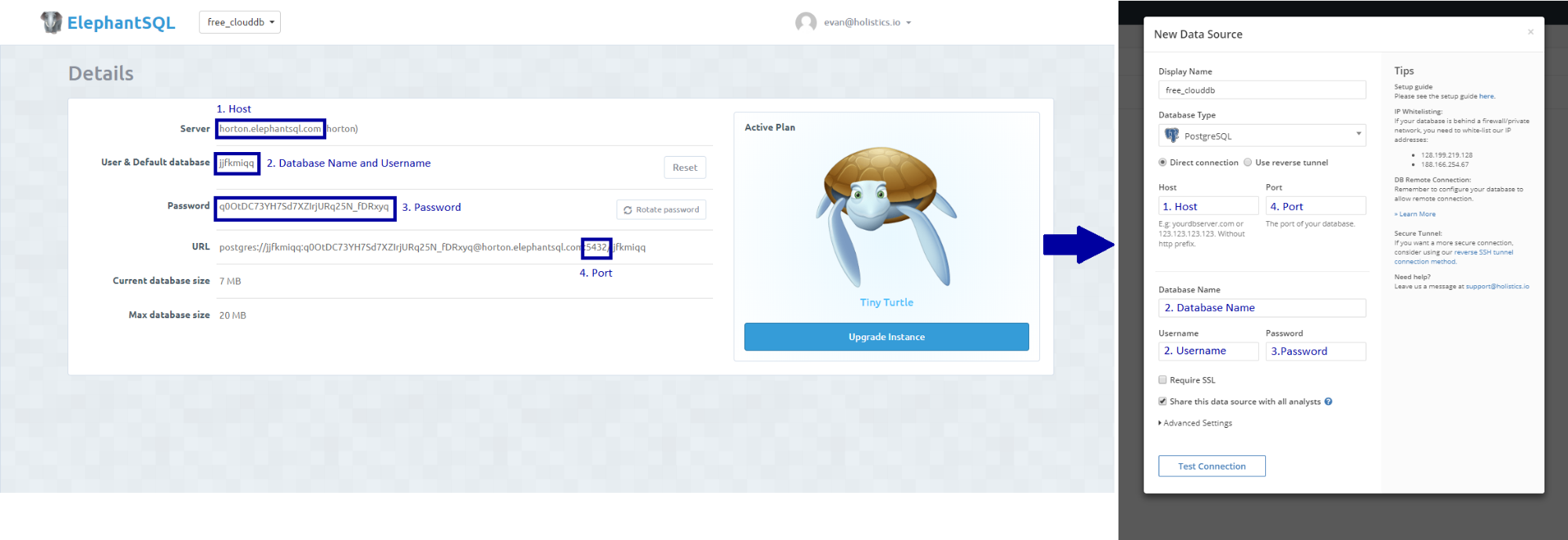Screen dimensions: 1568x540
Task: Click the 20 MB max database size value
Action: click(x=232, y=316)
